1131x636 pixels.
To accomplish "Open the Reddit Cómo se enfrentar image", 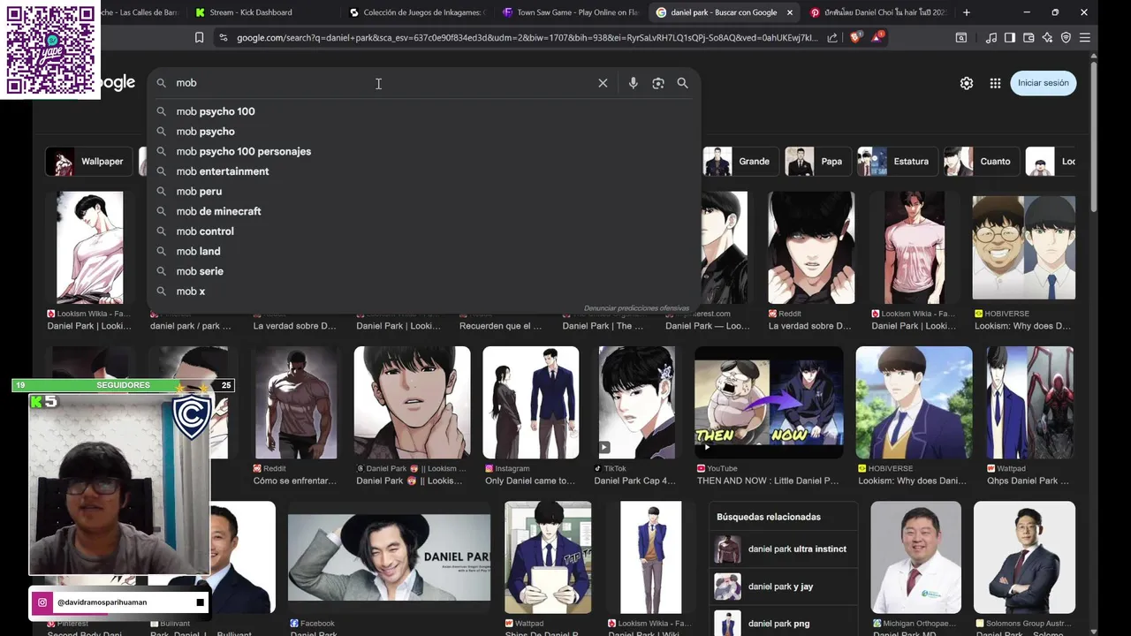I will point(296,402).
